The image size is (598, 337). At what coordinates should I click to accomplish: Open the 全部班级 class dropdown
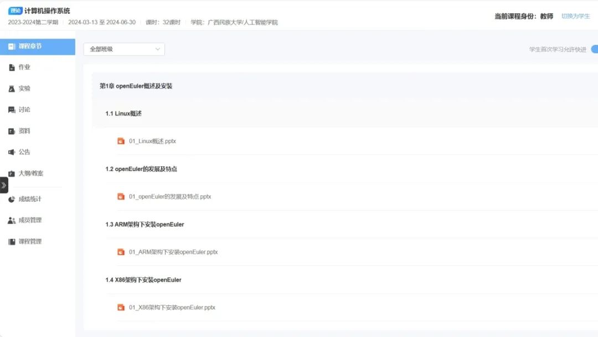(124, 49)
